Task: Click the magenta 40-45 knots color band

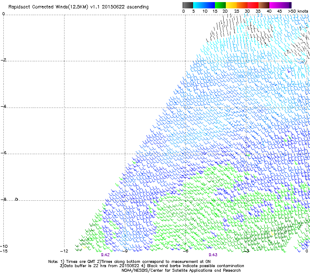Action: point(275,5)
